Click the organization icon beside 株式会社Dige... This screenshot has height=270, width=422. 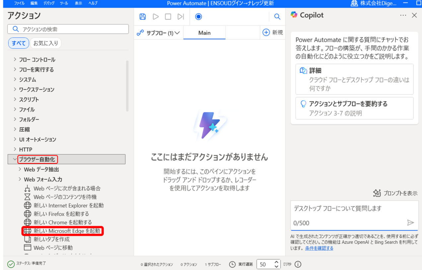(x=354, y=3)
